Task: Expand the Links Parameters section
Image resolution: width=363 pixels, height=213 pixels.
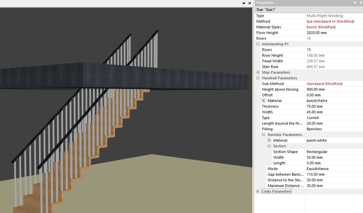Action: coord(258,191)
